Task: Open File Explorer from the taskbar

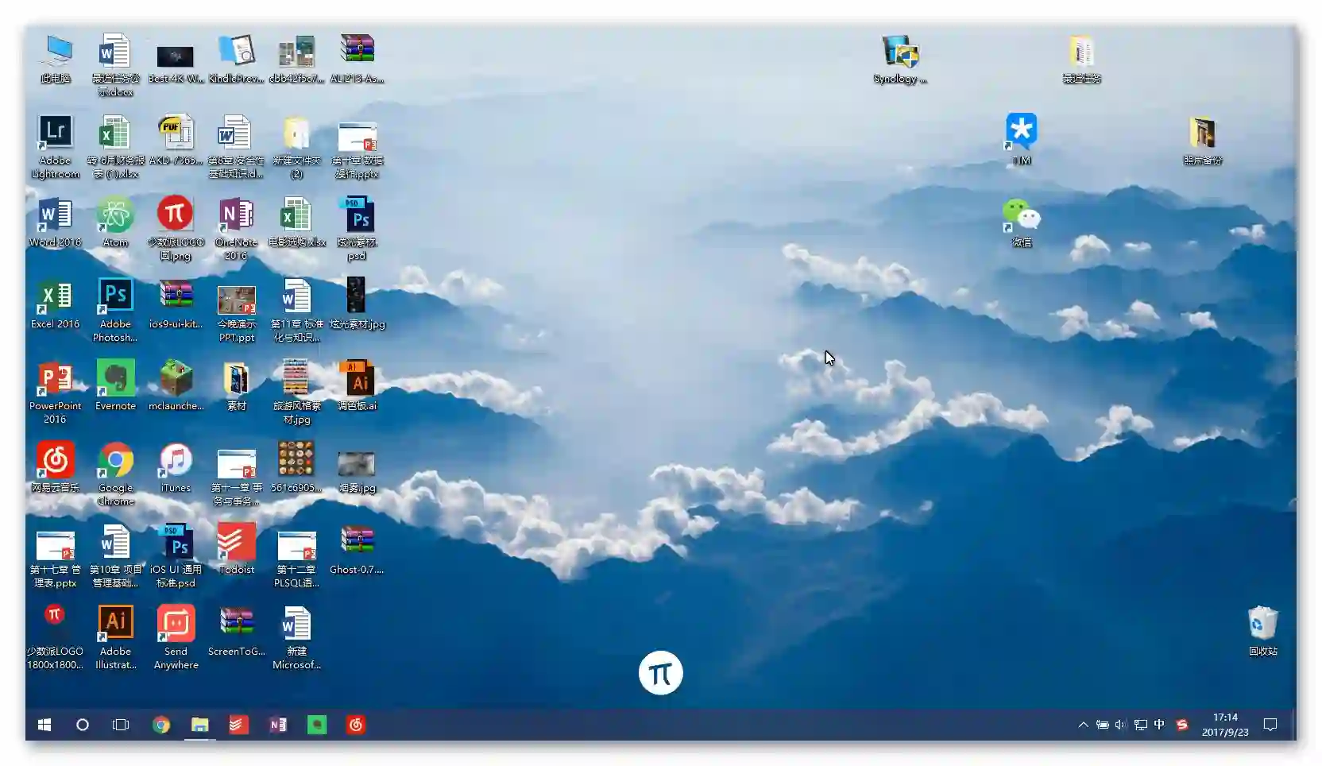Action: 199,725
